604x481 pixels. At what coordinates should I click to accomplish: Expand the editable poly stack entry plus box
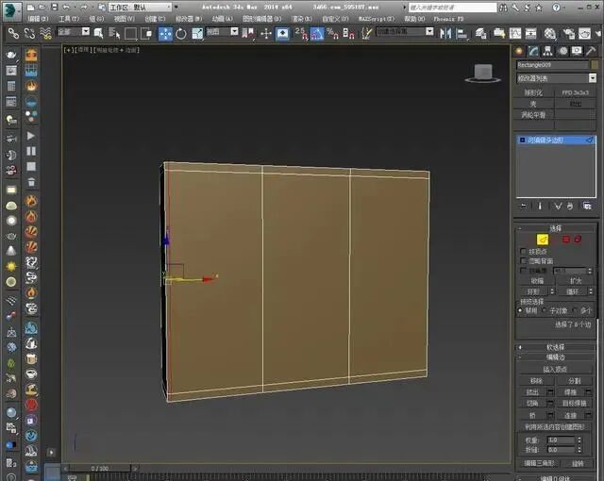(522, 141)
